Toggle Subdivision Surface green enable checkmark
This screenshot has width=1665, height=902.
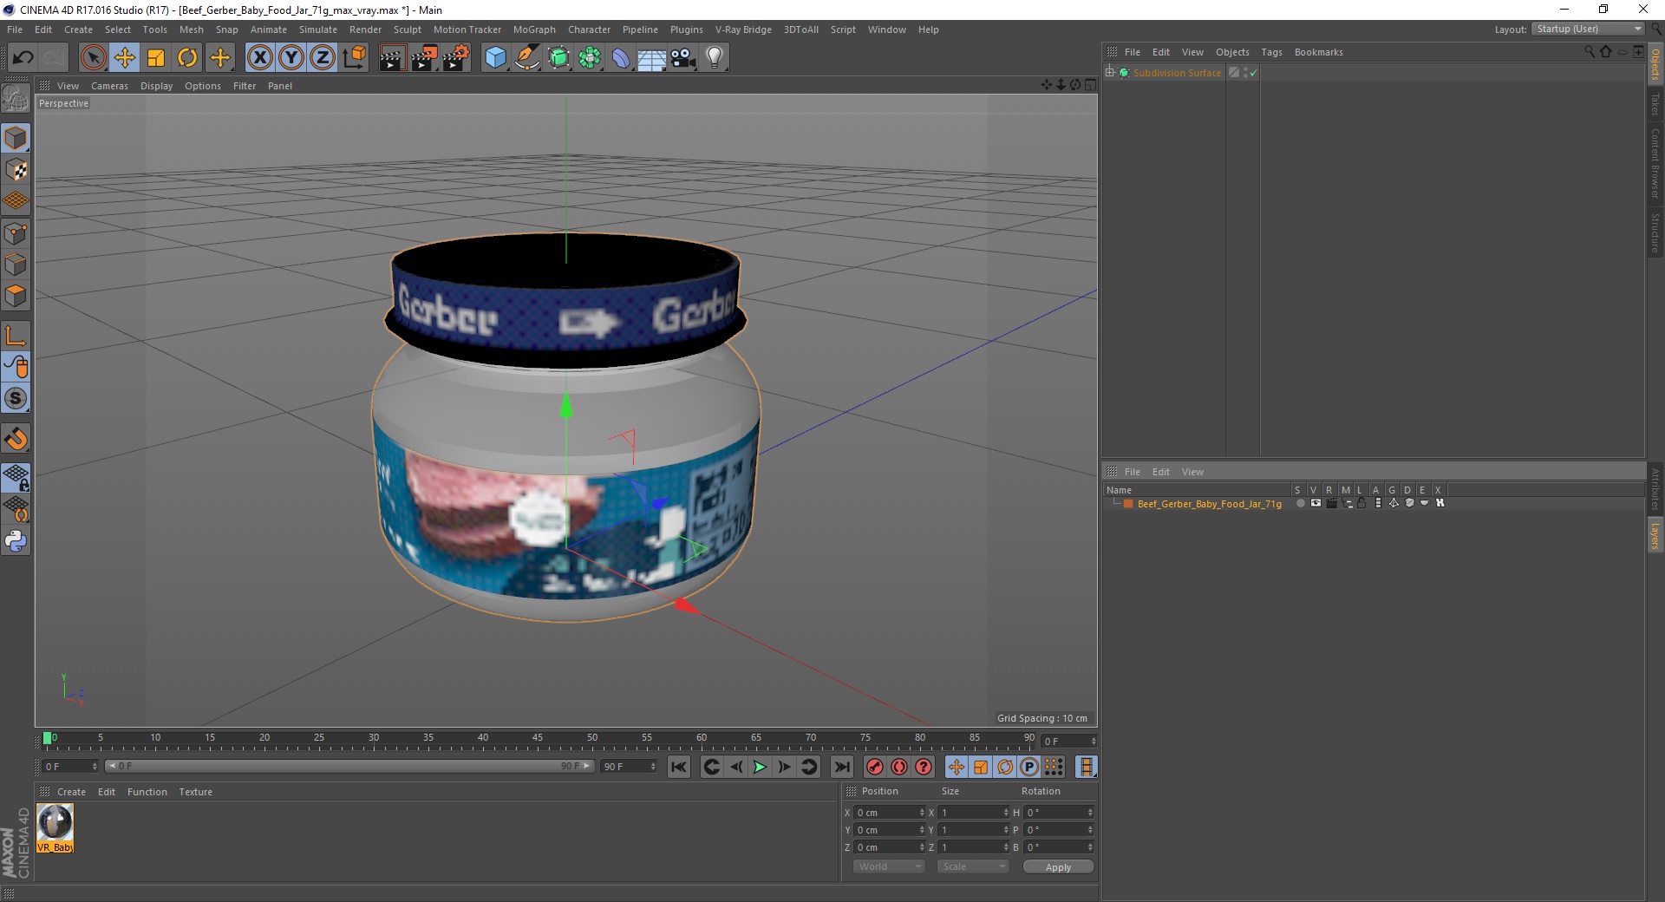tap(1253, 73)
